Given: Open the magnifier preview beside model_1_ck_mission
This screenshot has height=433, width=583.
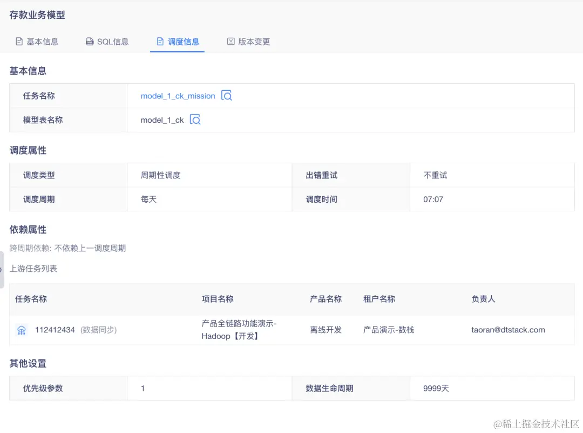Looking at the screenshot, I should pos(227,96).
